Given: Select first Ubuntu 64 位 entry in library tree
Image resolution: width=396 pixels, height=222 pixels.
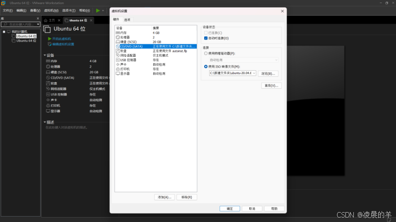Looking at the screenshot, I should click(x=26, y=36).
